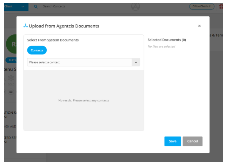
Task: Close the Upload from Agentcis Documents dialog
Action: click(x=199, y=26)
